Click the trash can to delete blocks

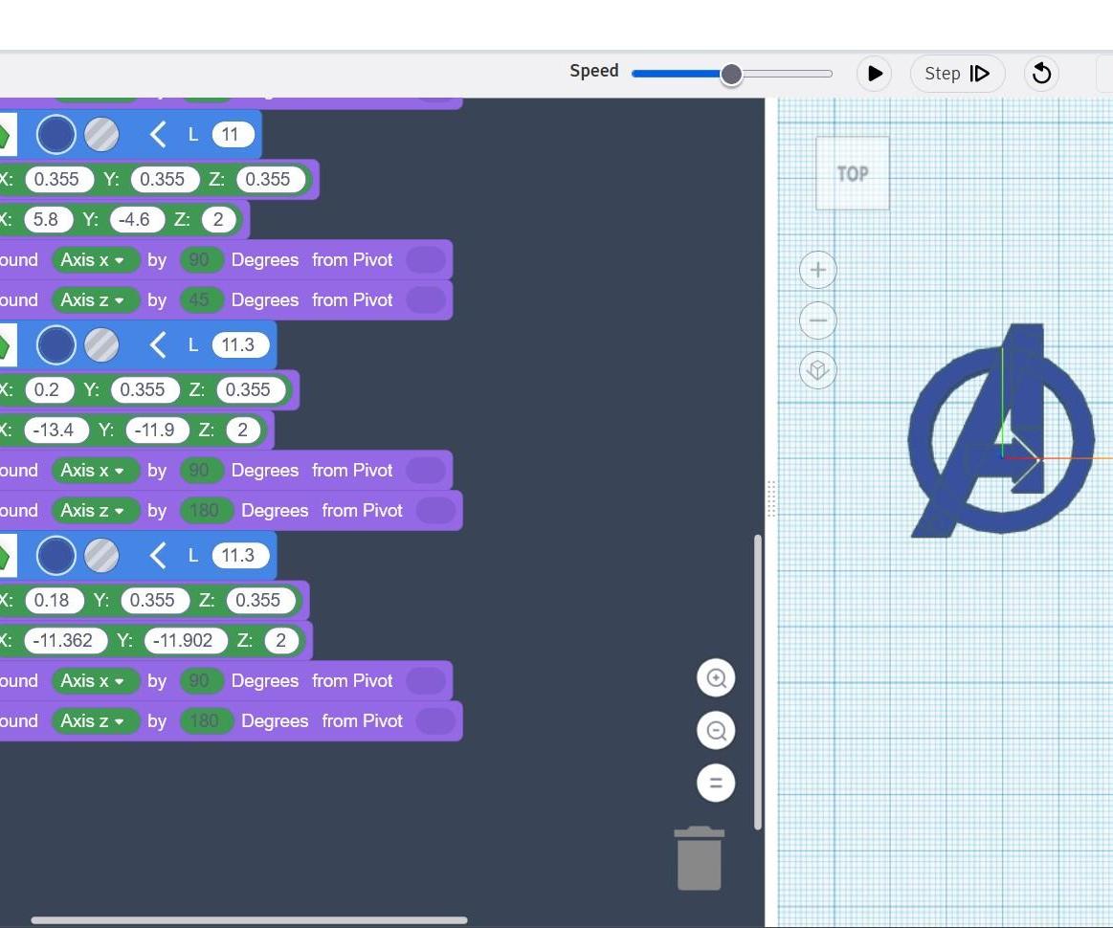(699, 857)
